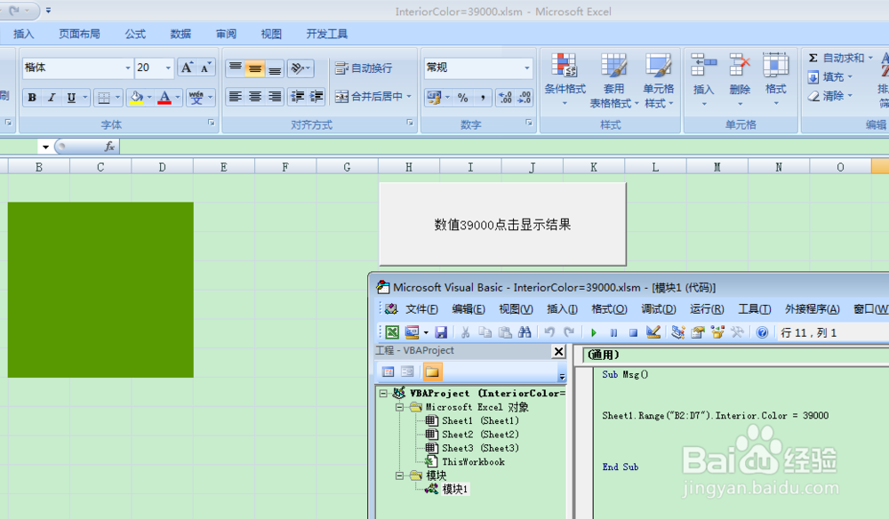This screenshot has width=889, height=519.
Task: Click the decrease decimal icon
Action: pyautogui.click(x=524, y=98)
